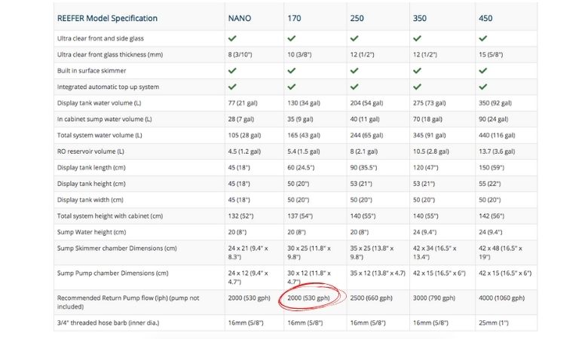This screenshot has width=588, height=339.
Task: Click the '142 (56")' system height cell
Action: [492, 215]
